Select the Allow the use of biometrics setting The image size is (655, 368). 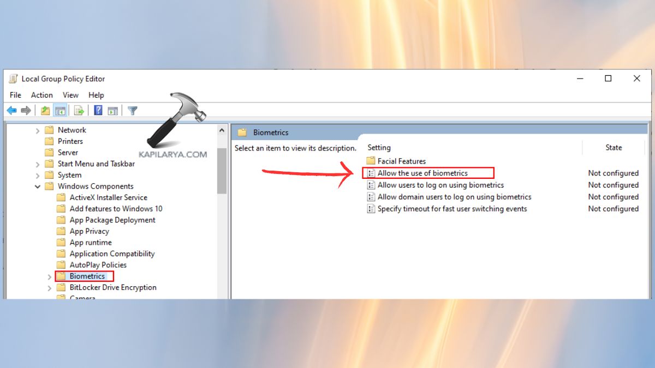(x=423, y=173)
